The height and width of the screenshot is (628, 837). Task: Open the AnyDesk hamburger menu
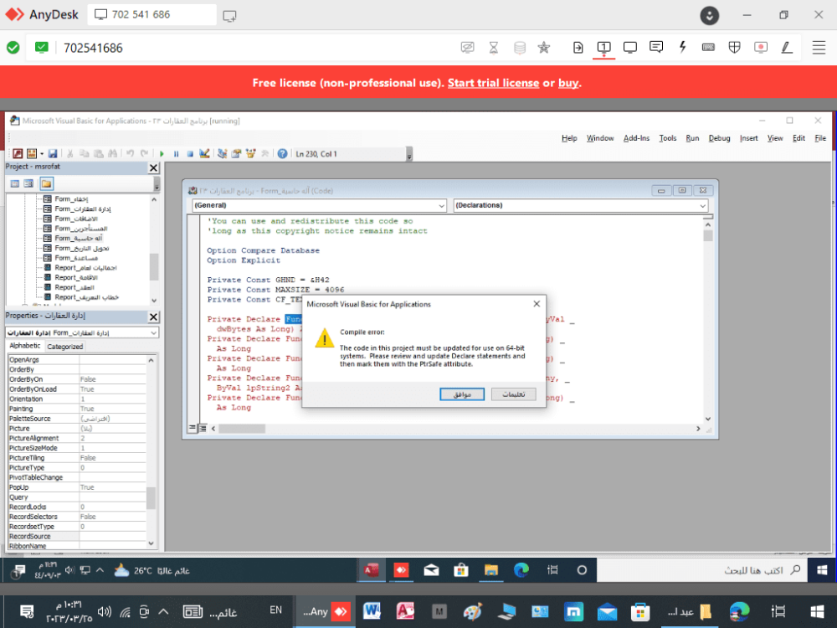click(x=819, y=48)
